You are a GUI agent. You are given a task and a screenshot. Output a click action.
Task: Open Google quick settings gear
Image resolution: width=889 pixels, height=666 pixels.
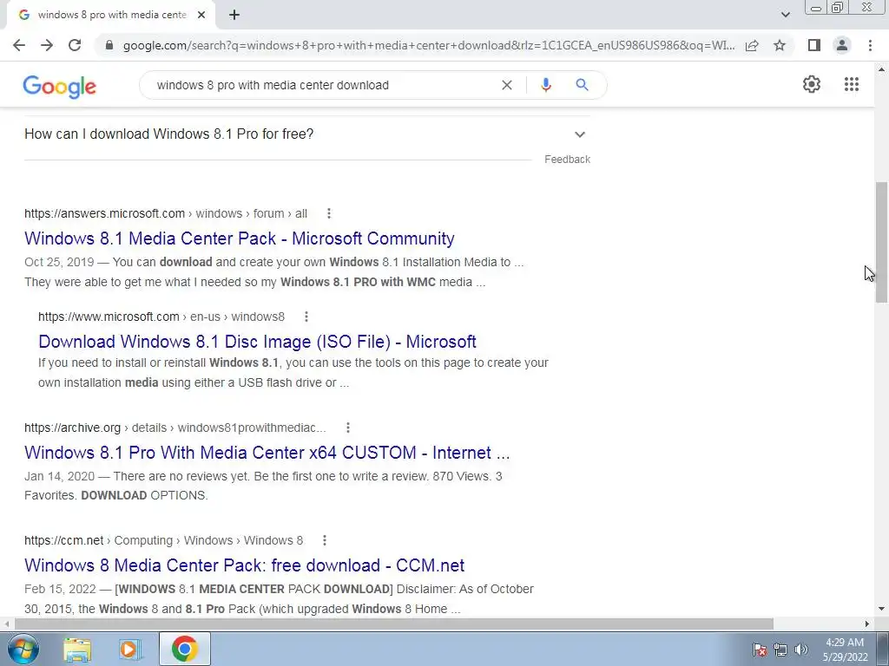[812, 84]
